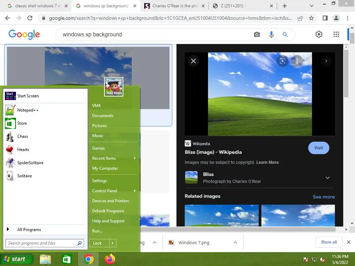This screenshot has height=266, width=355.
Task: Launch Chess game
Action: pos(45,136)
